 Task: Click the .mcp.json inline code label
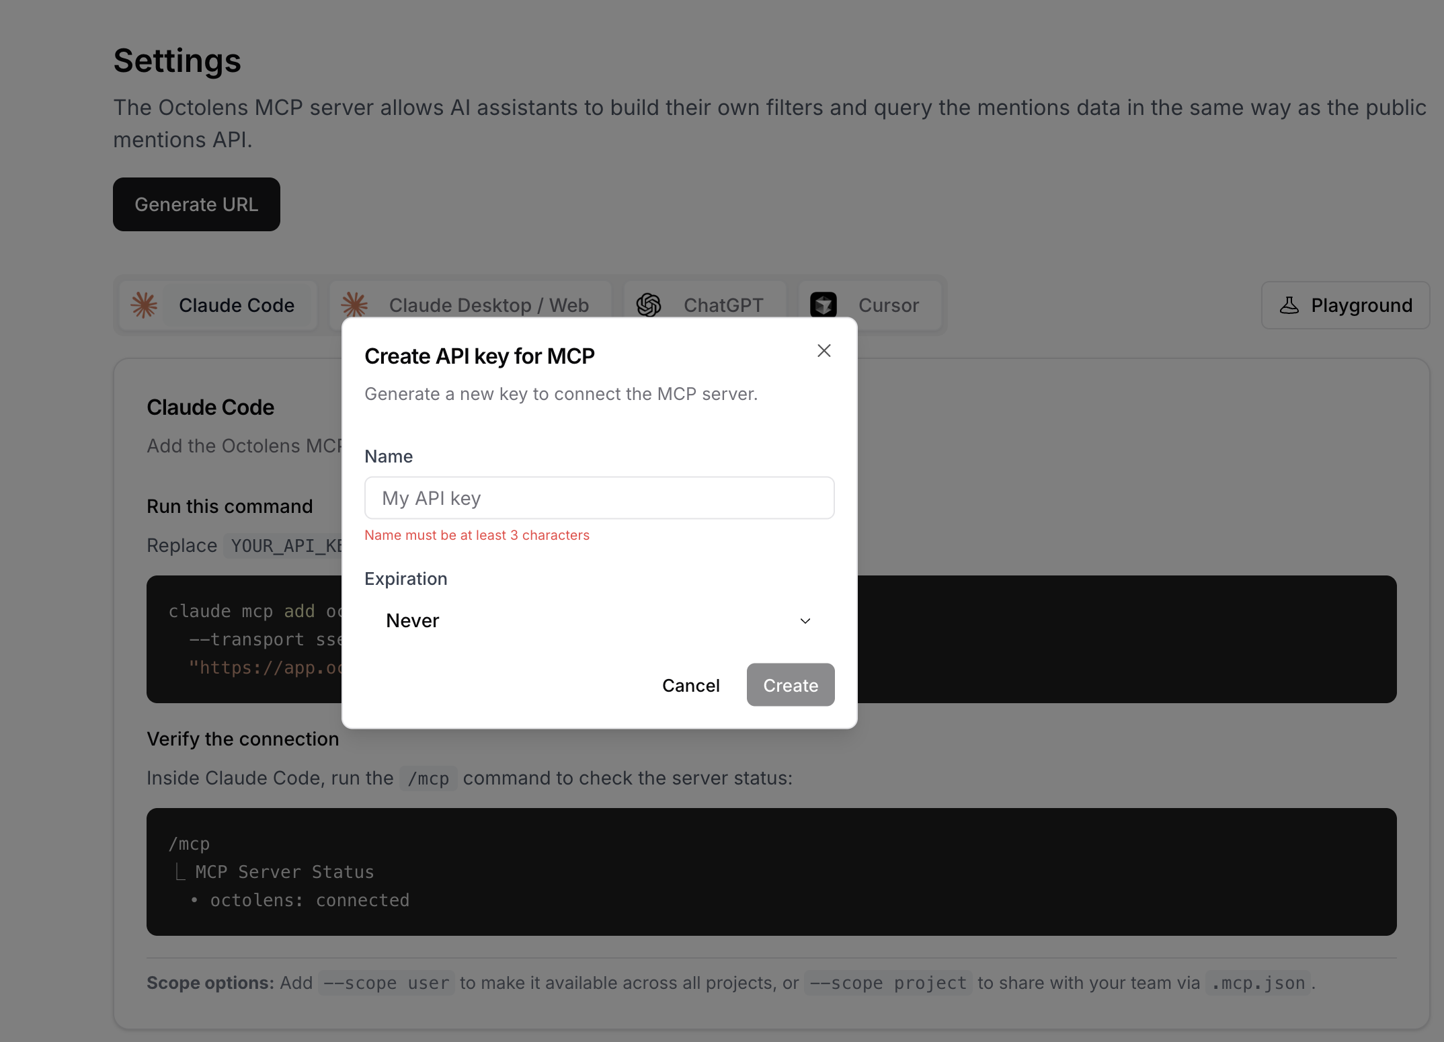tap(1257, 982)
